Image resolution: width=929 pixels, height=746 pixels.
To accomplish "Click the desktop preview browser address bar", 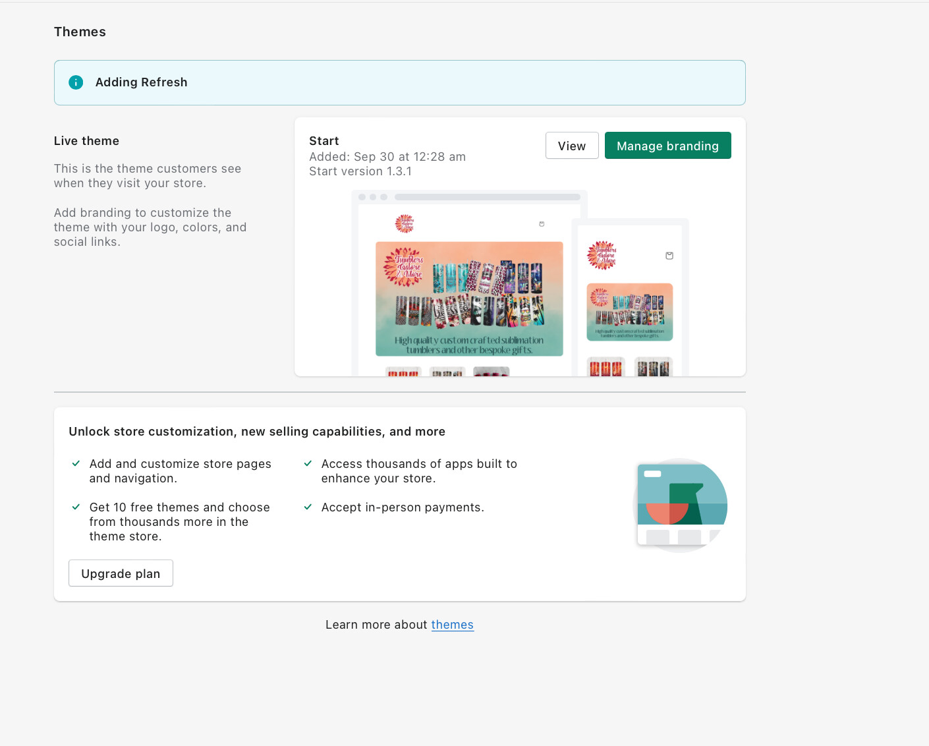I will (x=487, y=197).
